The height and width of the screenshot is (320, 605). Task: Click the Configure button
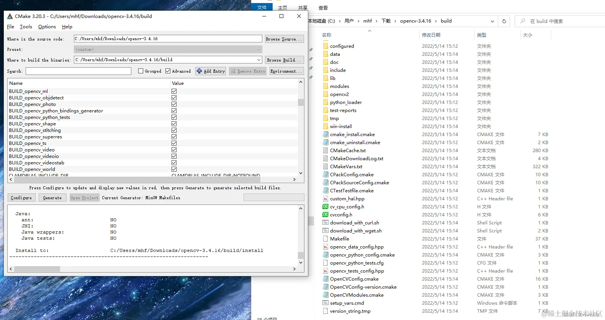[21, 198]
